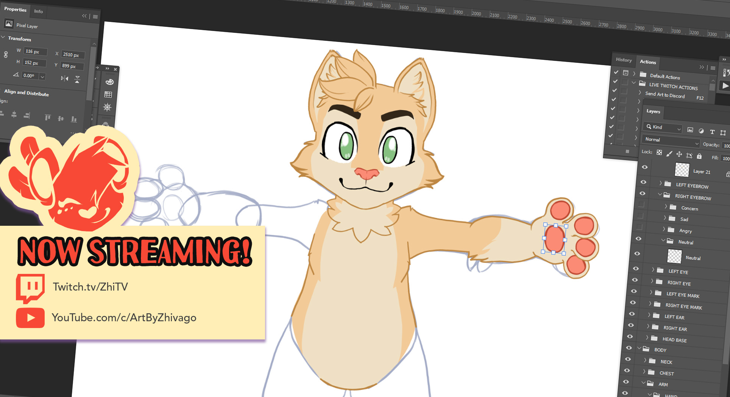Viewport: 730px width, 397px height.
Task: Lock transparent pixels in Layers panel
Action: (x=659, y=152)
